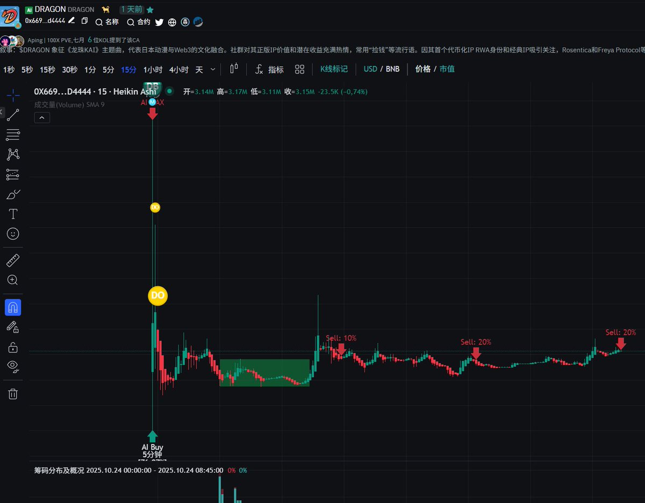Toggle K线标记 candle markers
Viewport: 645px width, 503px height.
pyautogui.click(x=334, y=69)
